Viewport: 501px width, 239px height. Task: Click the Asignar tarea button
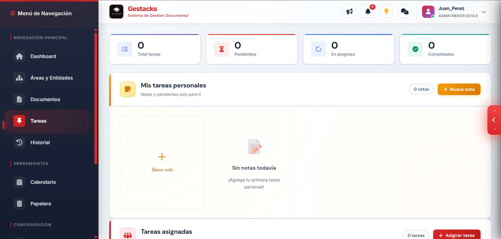(457, 235)
